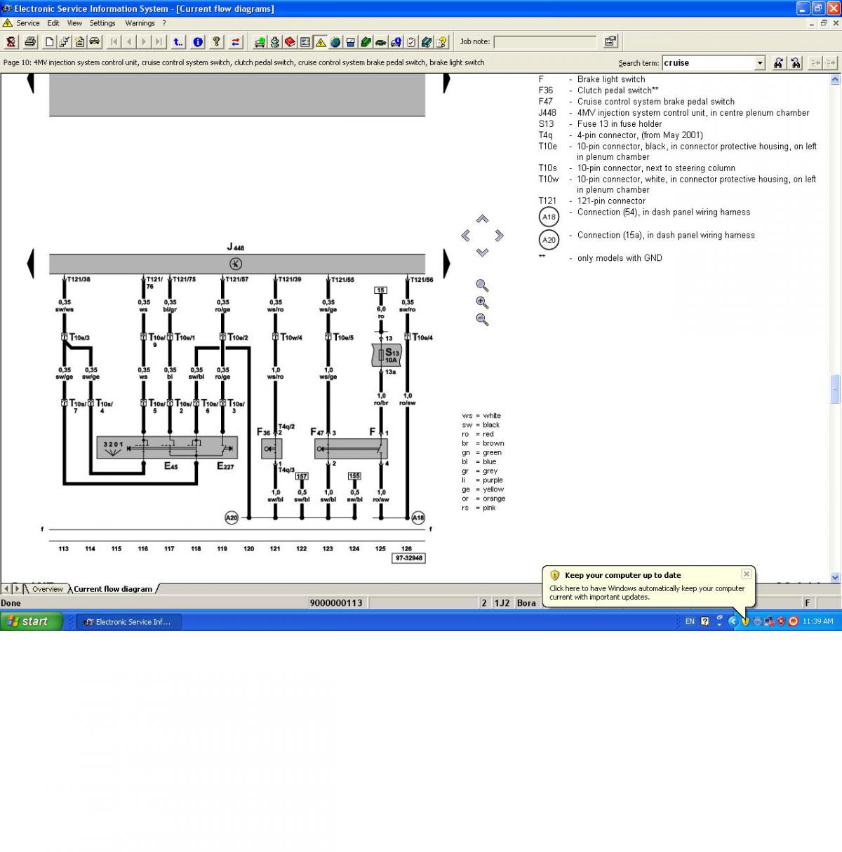Image resolution: width=842 pixels, height=852 pixels.
Task: Click the question mark help toolbar icon
Action: 216,42
